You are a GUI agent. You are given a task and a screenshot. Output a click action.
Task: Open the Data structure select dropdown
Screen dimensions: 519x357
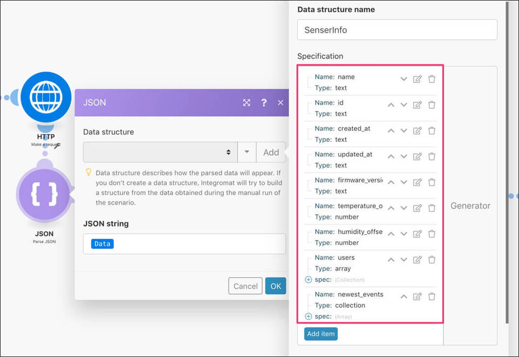coord(160,153)
